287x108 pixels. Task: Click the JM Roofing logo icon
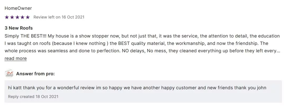tap(9, 74)
